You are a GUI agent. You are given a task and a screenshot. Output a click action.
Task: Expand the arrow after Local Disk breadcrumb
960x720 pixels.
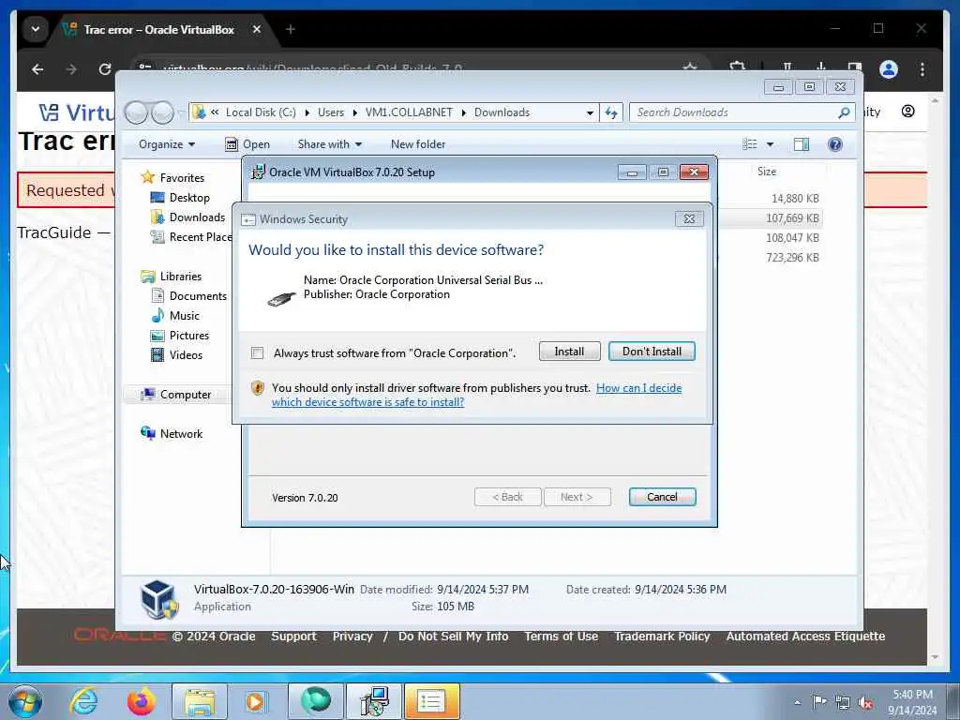(x=307, y=112)
